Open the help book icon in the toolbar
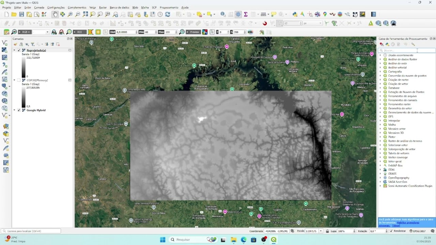 coord(374,14)
